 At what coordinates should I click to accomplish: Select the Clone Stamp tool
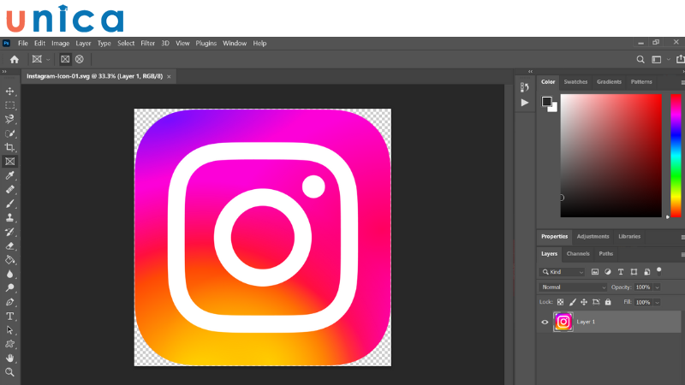[9, 217]
